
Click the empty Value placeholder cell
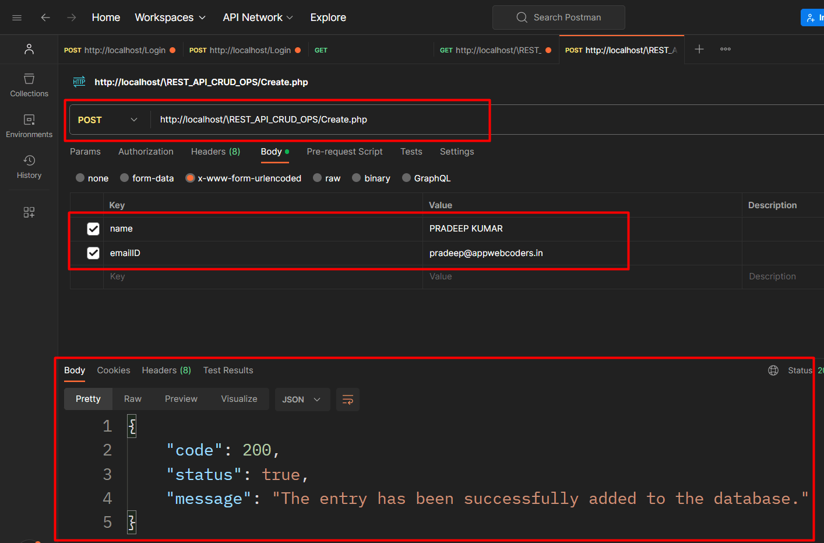[582, 276]
